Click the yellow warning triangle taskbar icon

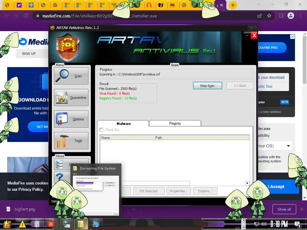[x=22, y=224]
